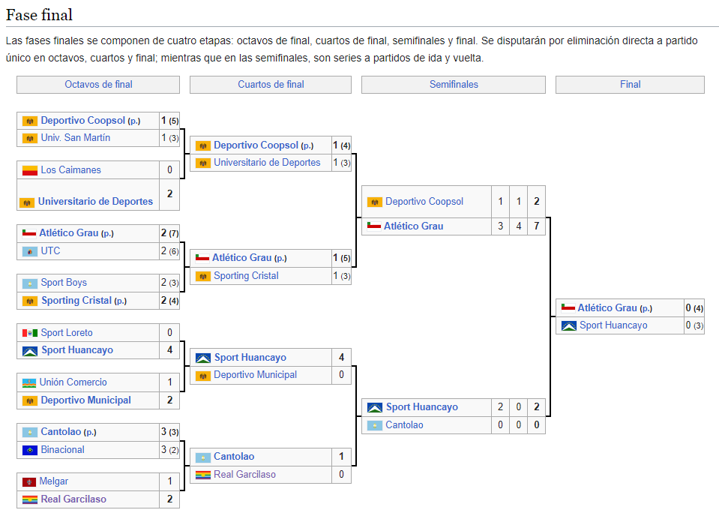Open the Final header link
Screen dimensions: 719x516
[630, 85]
